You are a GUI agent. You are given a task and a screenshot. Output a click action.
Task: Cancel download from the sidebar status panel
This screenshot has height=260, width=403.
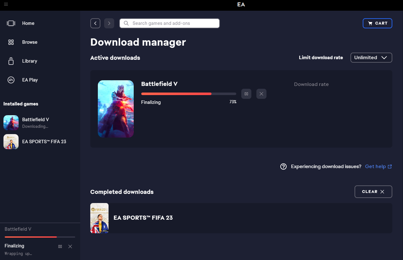click(x=70, y=246)
